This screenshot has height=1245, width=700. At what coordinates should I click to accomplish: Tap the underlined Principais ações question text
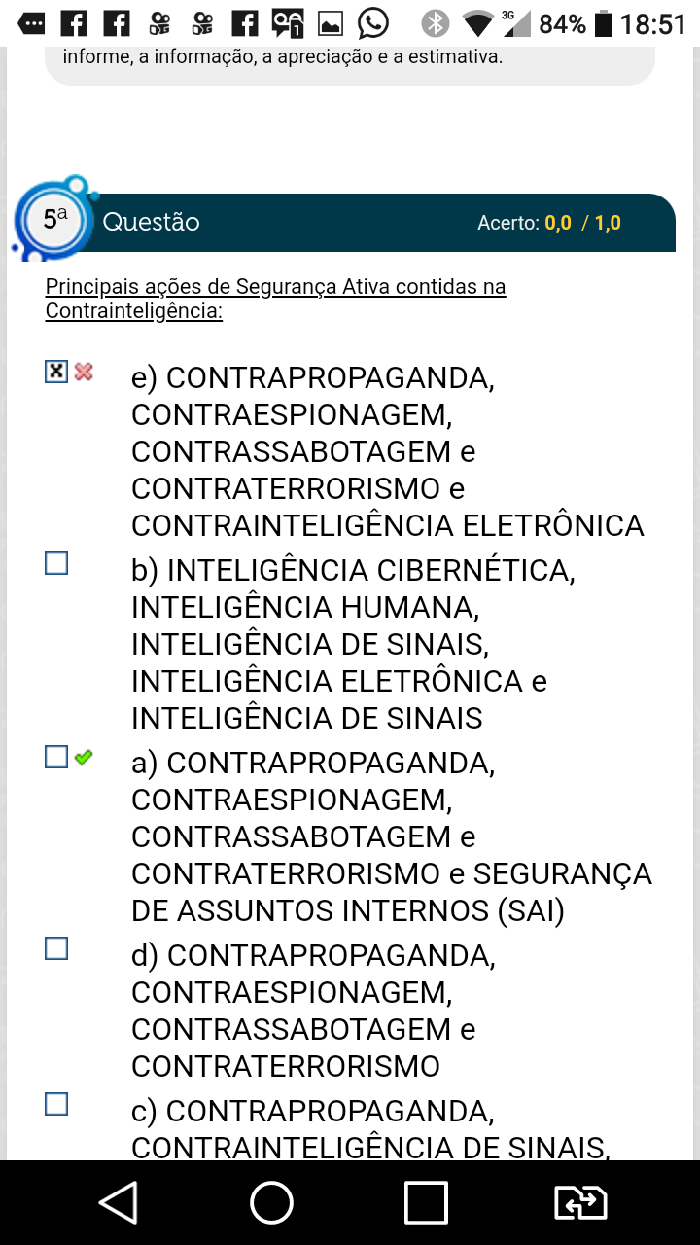(x=275, y=299)
